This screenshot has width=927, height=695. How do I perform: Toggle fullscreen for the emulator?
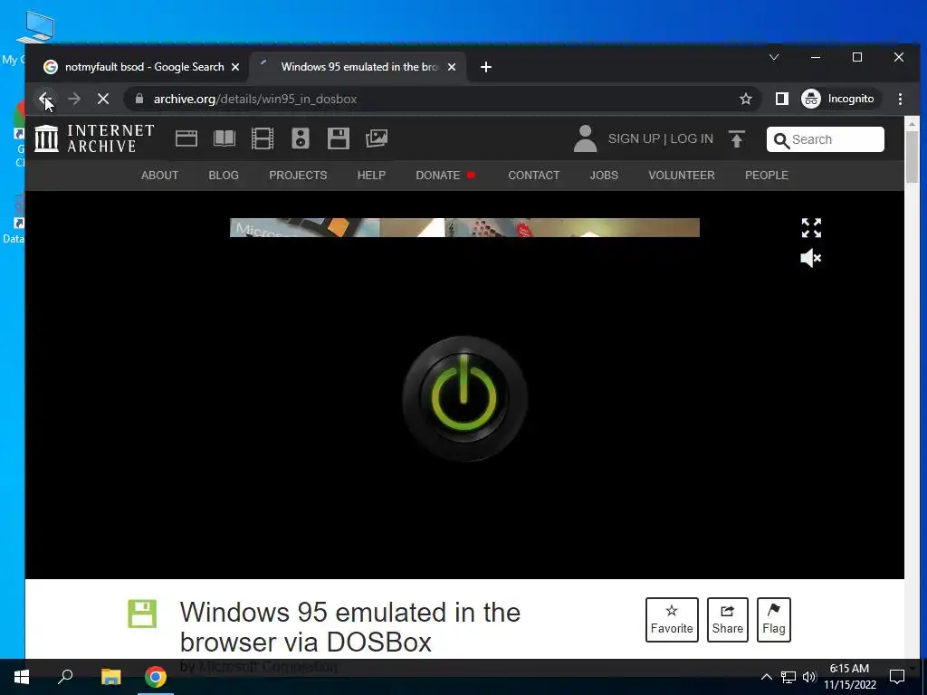811,227
